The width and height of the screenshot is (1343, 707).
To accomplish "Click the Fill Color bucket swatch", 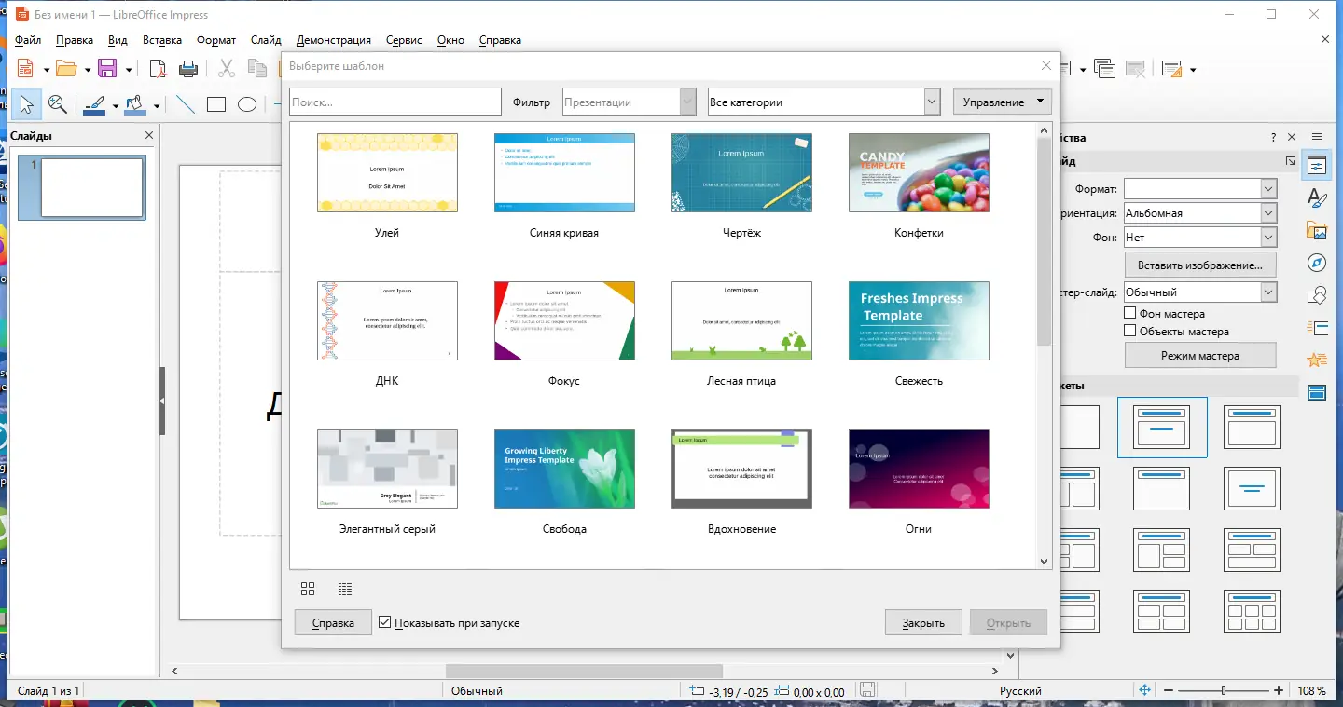I will click(136, 104).
